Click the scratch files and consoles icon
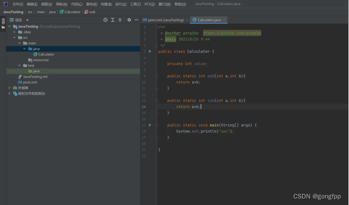349x205 pixels. [x=15, y=94]
